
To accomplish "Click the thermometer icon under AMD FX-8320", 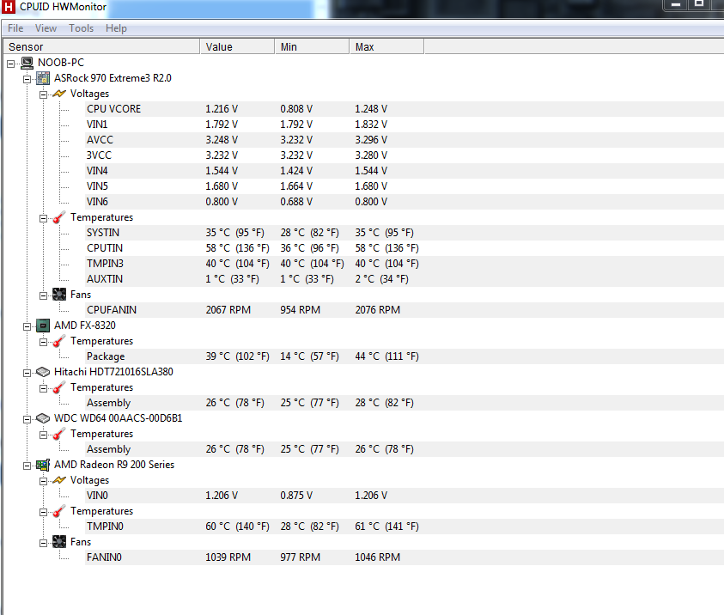I will [x=59, y=341].
